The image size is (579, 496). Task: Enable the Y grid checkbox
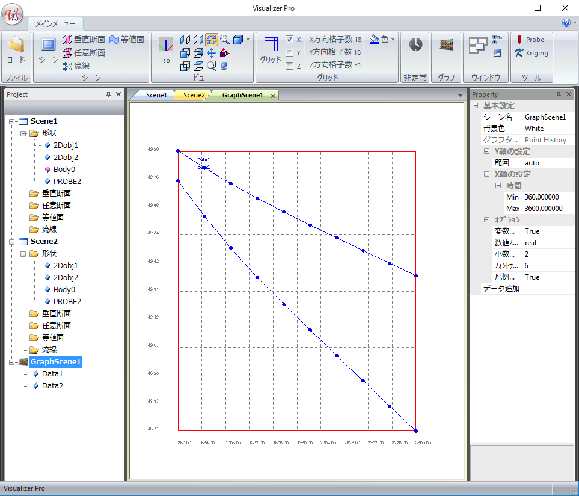pyautogui.click(x=290, y=53)
